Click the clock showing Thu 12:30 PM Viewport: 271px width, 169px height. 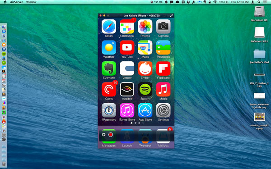pos(239,2)
